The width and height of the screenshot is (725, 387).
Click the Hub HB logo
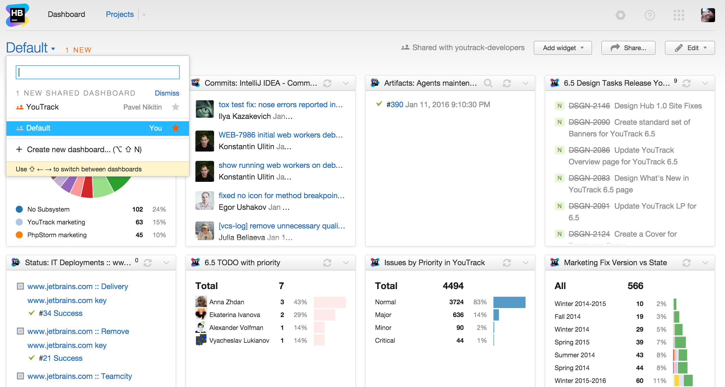pyautogui.click(x=17, y=15)
